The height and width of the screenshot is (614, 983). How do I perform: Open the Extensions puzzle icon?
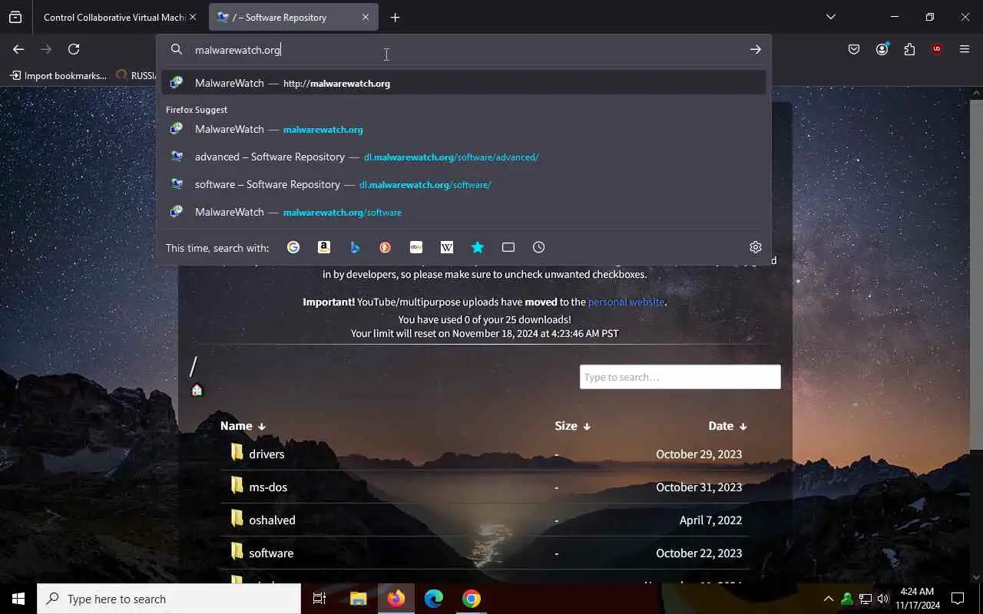pos(909,49)
